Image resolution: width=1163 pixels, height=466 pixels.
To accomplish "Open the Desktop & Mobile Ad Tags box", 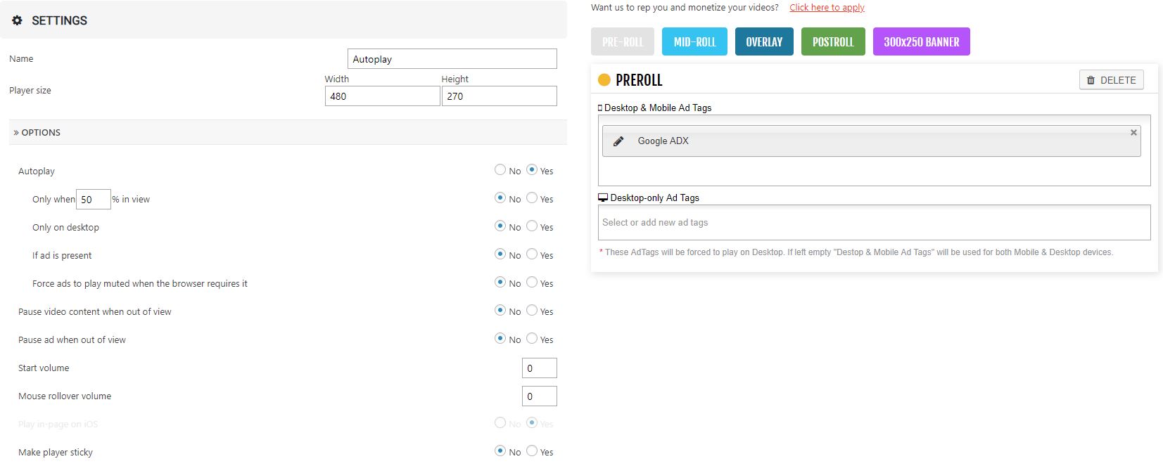I will [874, 171].
